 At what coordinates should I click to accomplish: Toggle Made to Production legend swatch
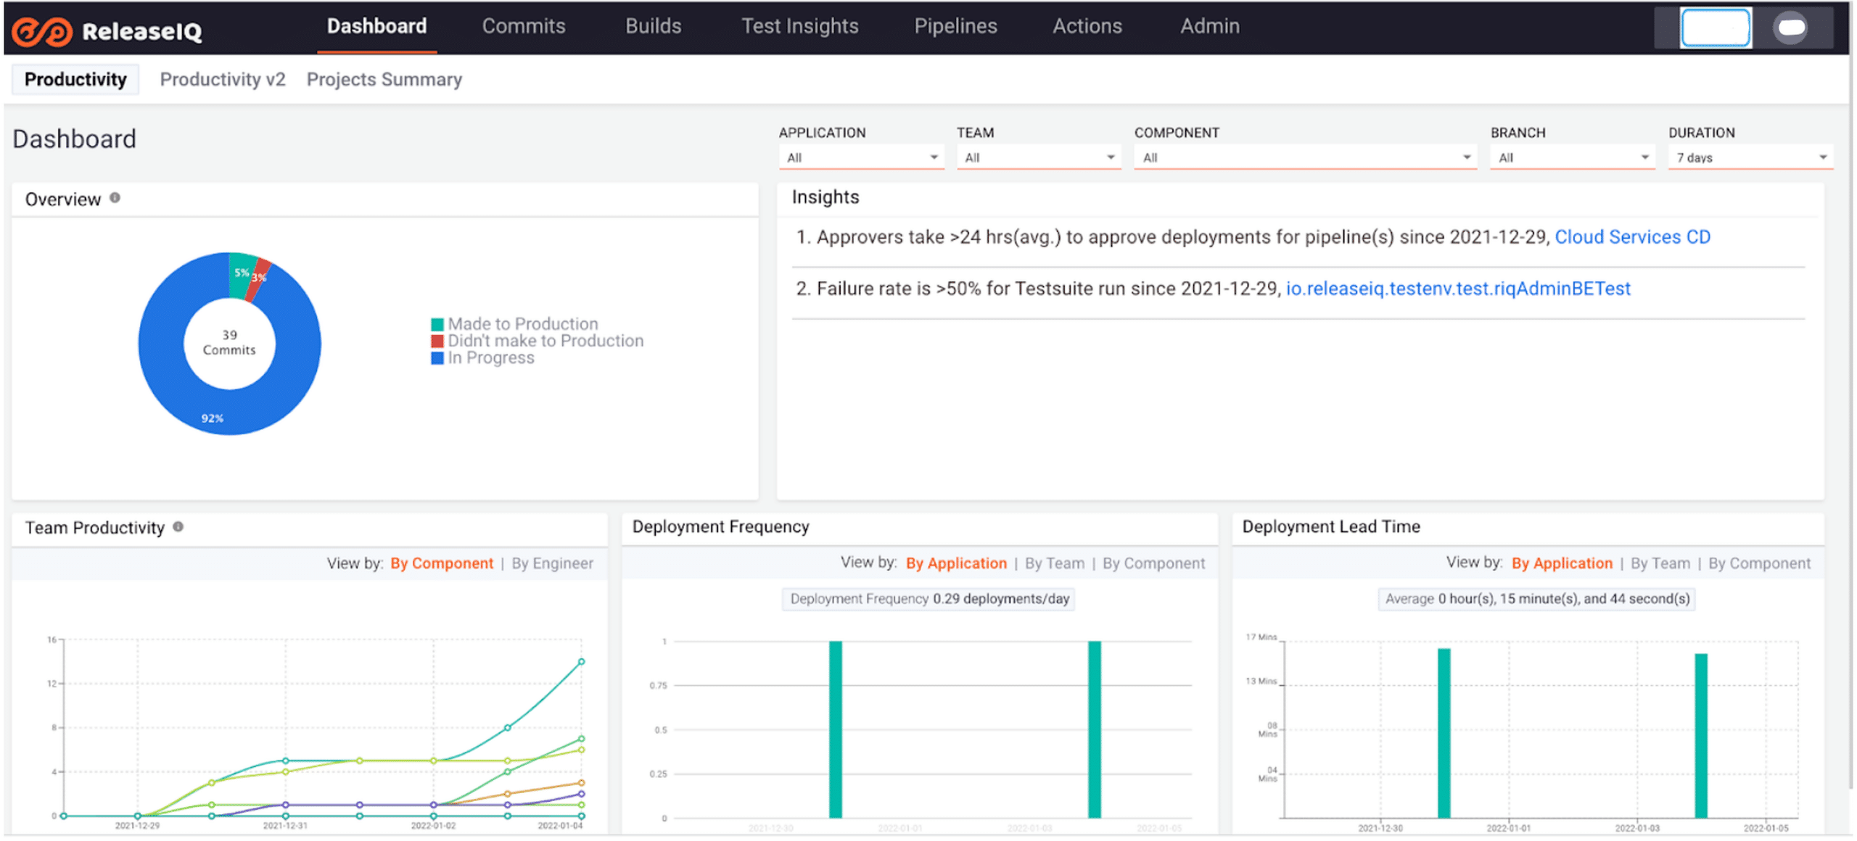437,324
